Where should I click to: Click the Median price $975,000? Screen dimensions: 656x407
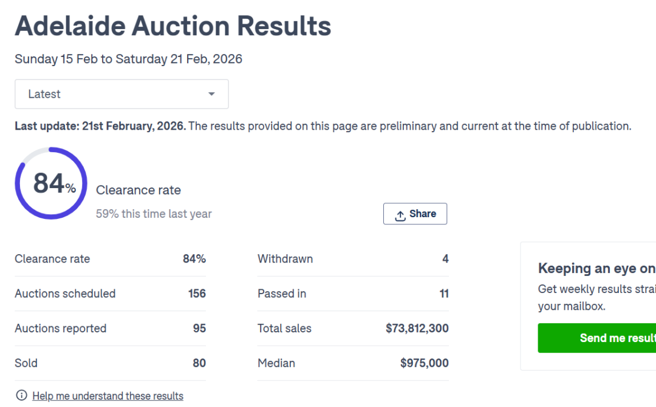[424, 363]
